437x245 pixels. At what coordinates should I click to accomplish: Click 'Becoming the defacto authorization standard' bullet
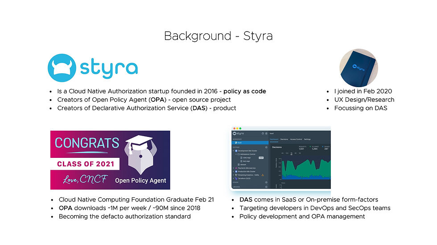pyautogui.click(x=124, y=217)
